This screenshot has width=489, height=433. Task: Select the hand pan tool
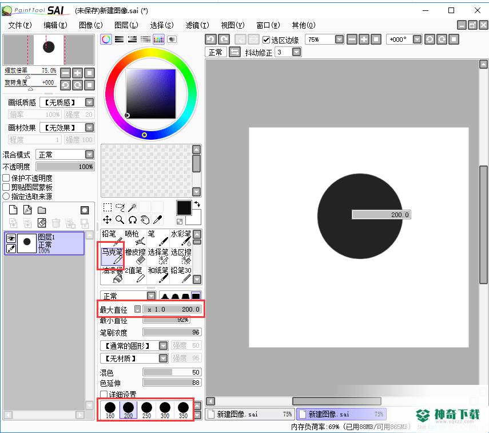(145, 220)
